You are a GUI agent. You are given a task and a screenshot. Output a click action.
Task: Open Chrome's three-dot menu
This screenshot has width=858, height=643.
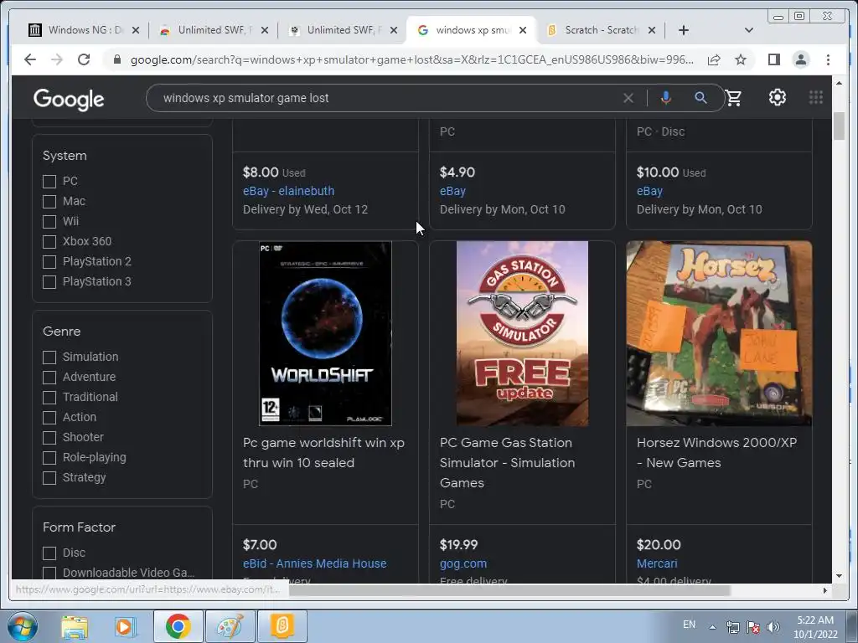828,59
